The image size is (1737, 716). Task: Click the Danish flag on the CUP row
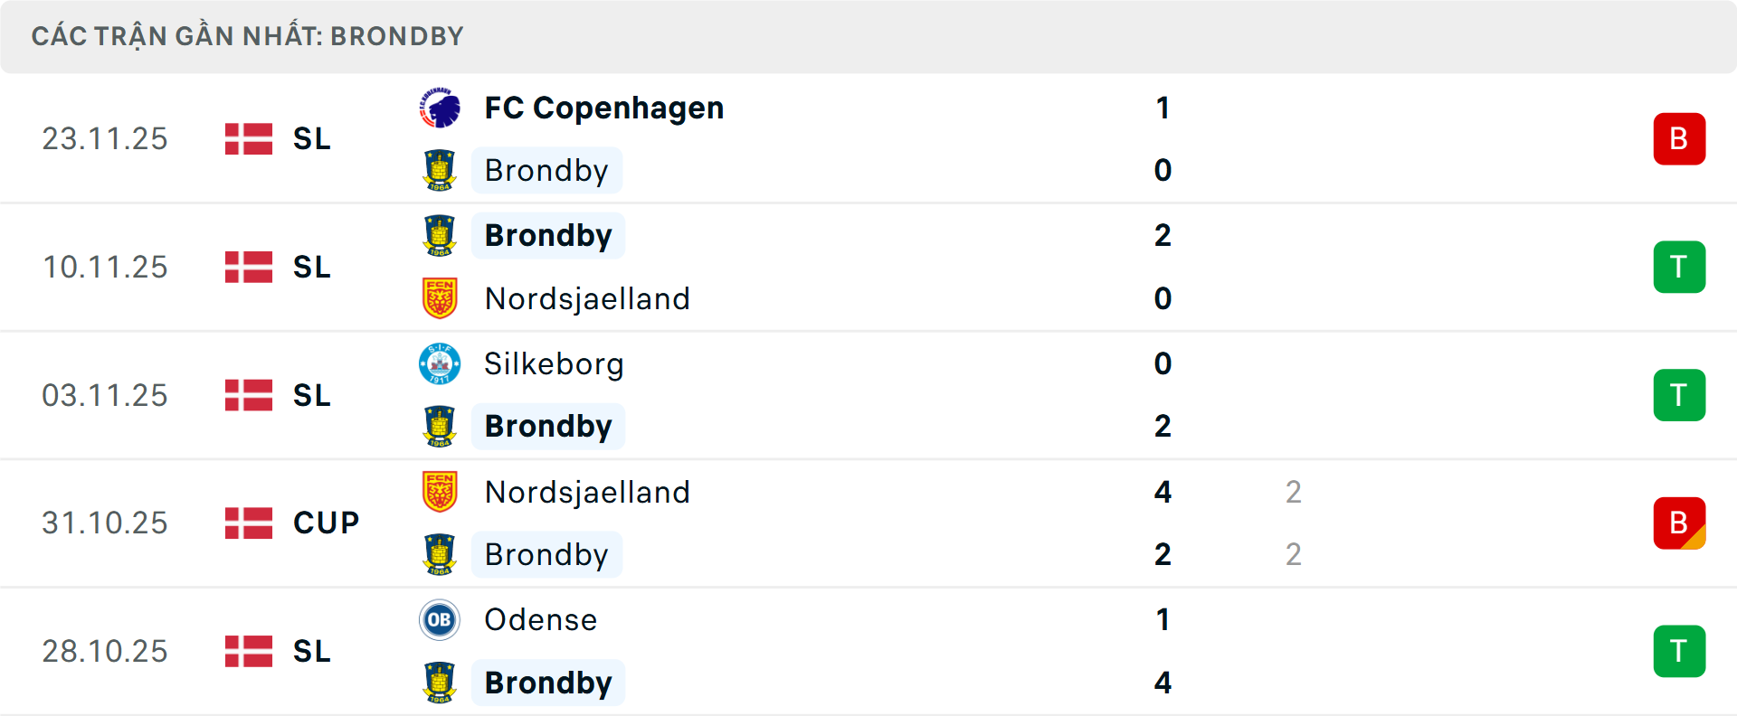click(x=249, y=523)
